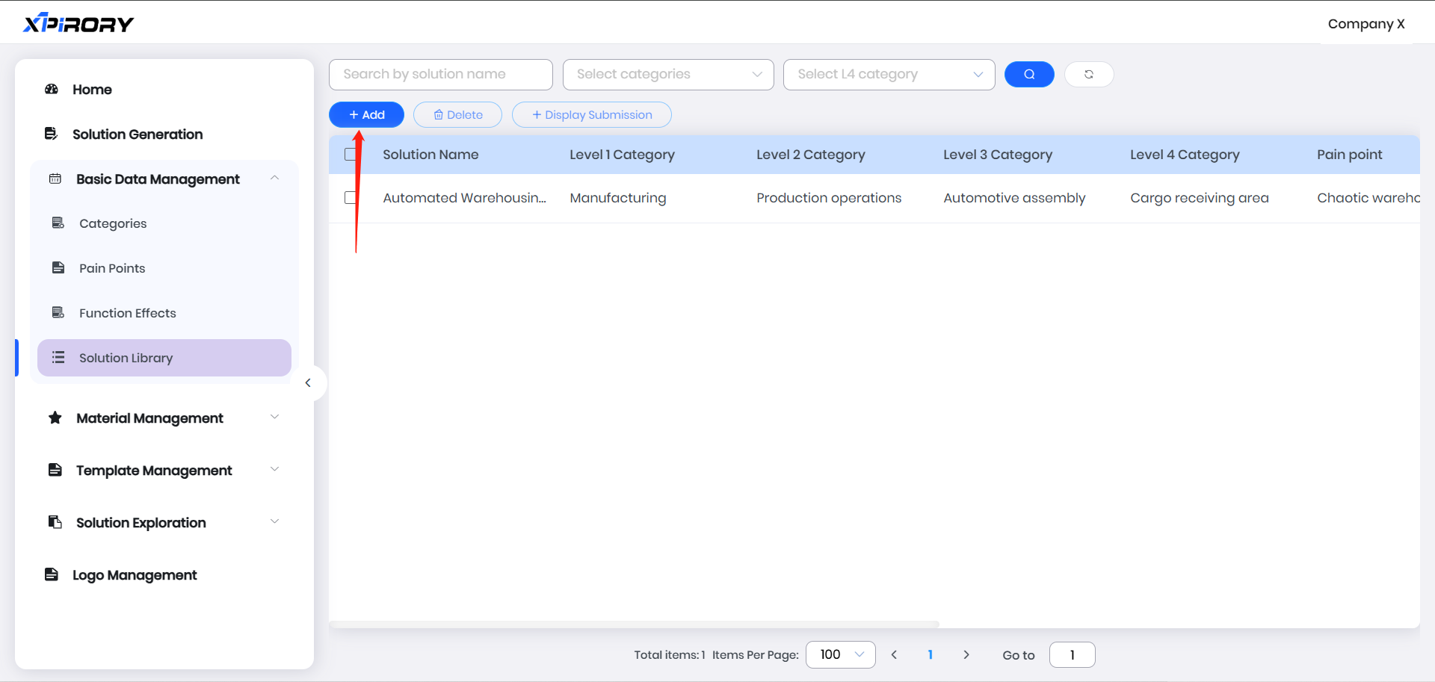Collapse sidebar using left arrow handle
This screenshot has width=1435, height=682.
click(x=308, y=383)
